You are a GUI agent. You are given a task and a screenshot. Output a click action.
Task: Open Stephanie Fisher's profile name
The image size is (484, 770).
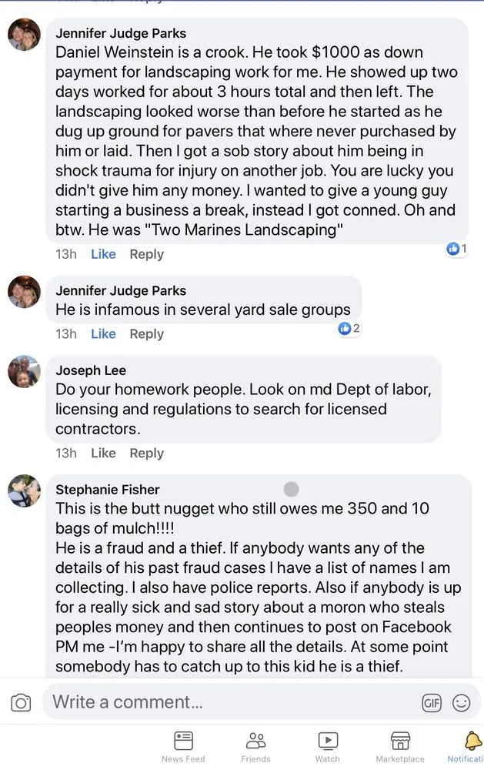pyautogui.click(x=108, y=489)
